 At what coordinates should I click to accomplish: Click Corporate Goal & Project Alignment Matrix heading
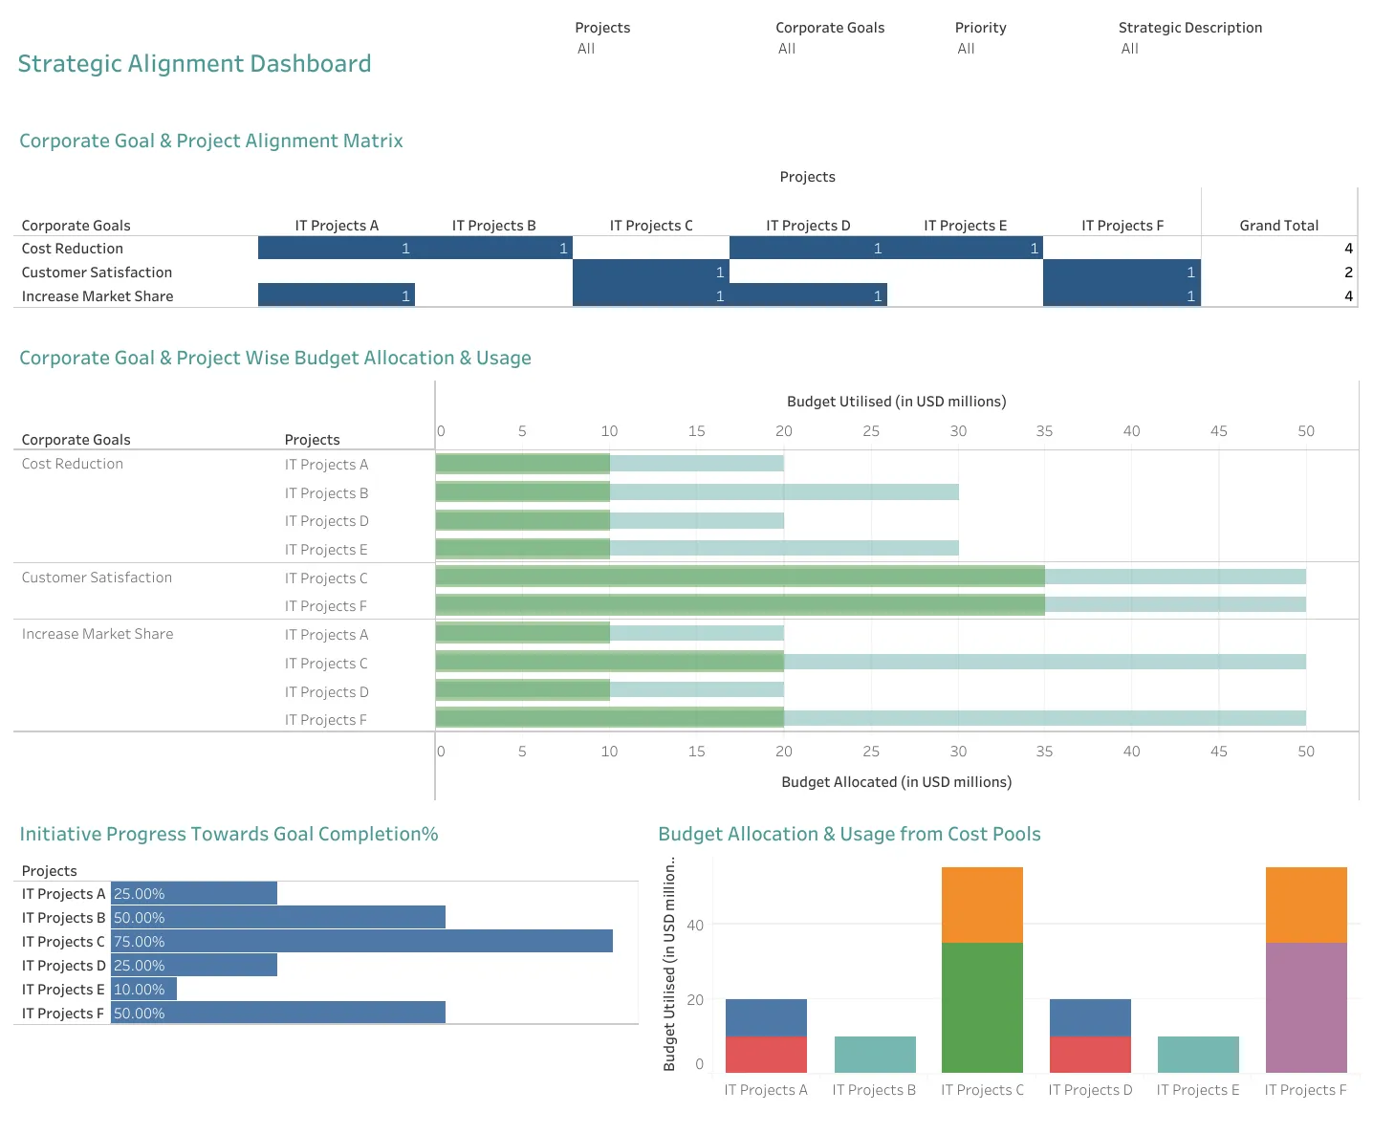click(211, 141)
